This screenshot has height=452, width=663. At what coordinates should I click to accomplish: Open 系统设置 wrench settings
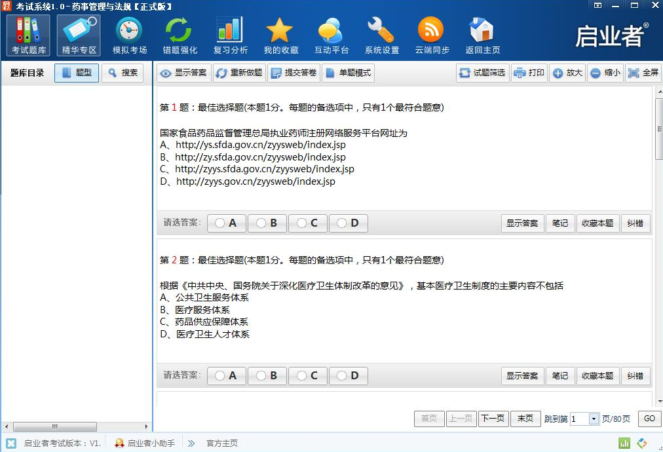point(381,35)
